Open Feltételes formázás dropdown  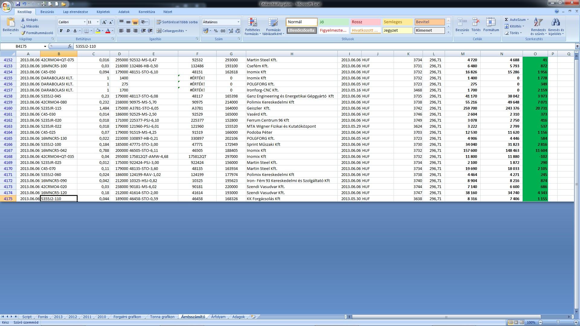(253, 27)
